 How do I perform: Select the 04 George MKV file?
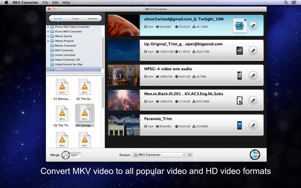(85, 116)
